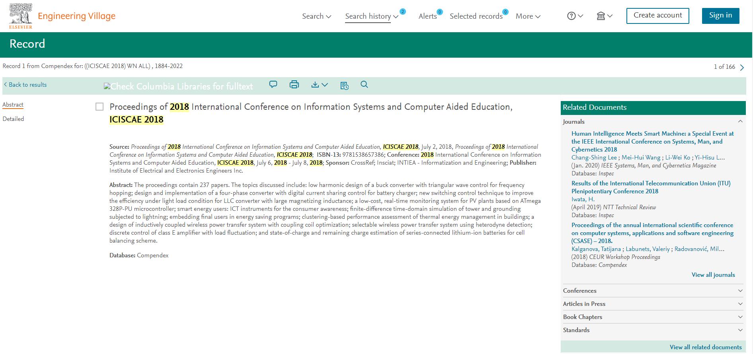The width and height of the screenshot is (753, 354).
Task: Collapse the Journals section
Action: pos(740,122)
